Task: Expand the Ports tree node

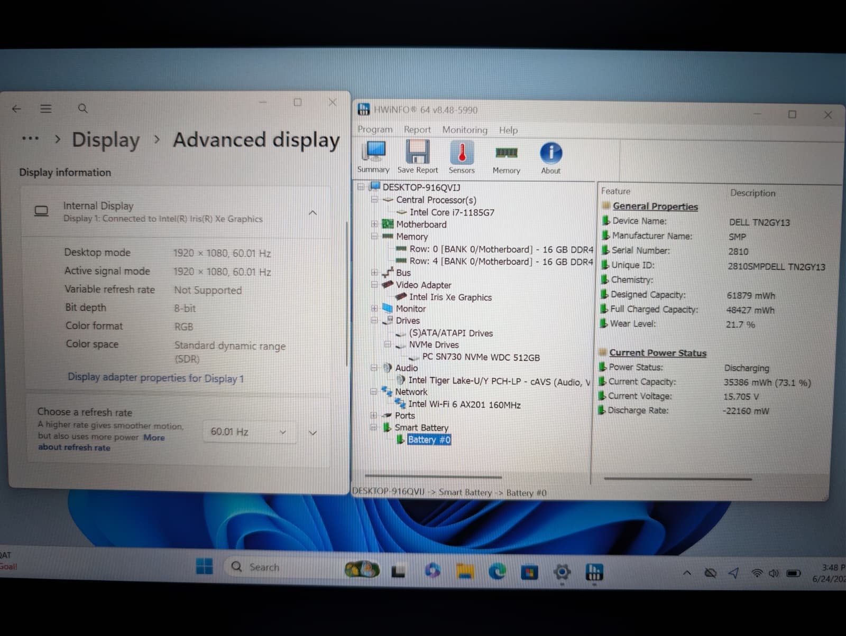Action: (374, 415)
